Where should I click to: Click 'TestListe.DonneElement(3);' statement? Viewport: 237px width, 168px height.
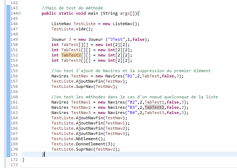tap(83, 144)
